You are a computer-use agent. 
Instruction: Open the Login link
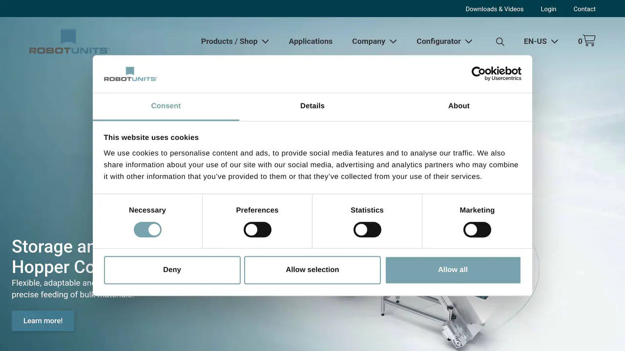pos(548,9)
